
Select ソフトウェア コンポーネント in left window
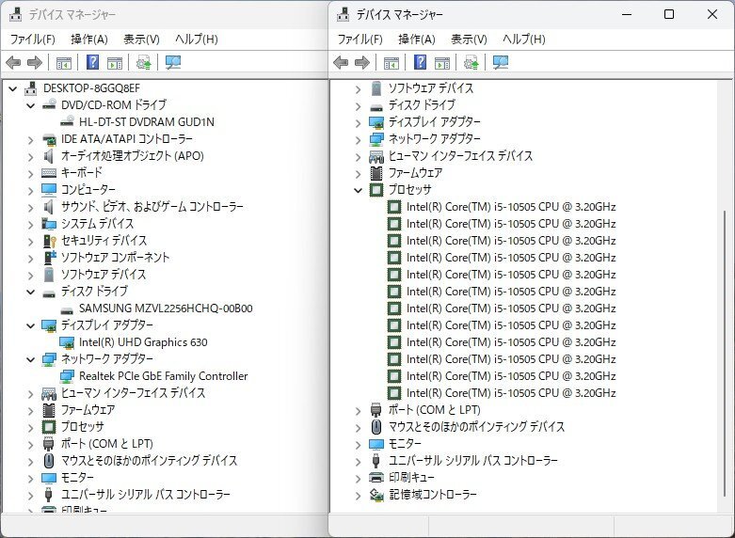pos(116,258)
